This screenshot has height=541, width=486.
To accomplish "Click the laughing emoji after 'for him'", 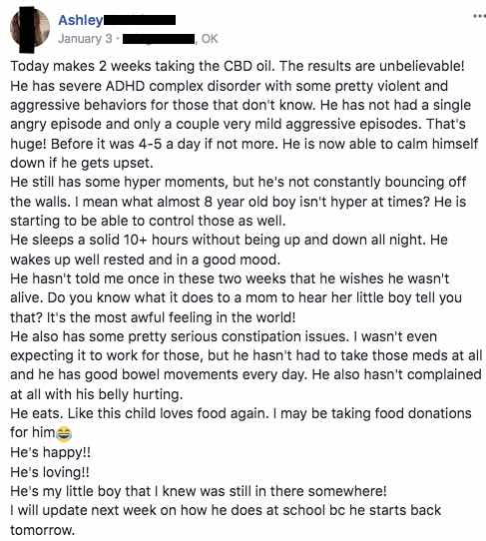I will pos(64,433).
